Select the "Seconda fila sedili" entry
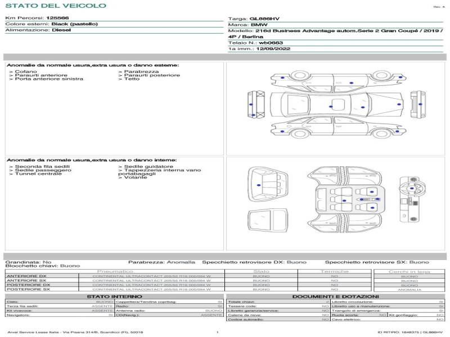 pos(42,166)
